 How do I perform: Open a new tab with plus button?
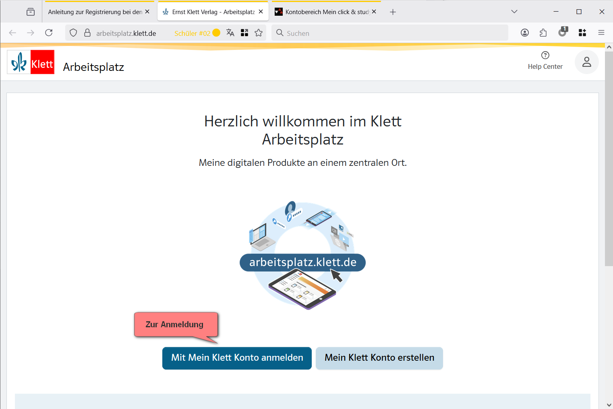click(393, 12)
